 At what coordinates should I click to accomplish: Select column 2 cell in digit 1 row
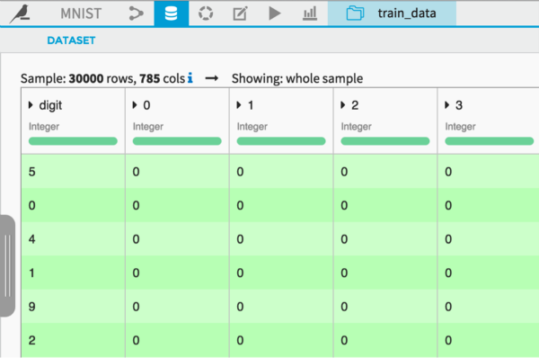pos(385,273)
